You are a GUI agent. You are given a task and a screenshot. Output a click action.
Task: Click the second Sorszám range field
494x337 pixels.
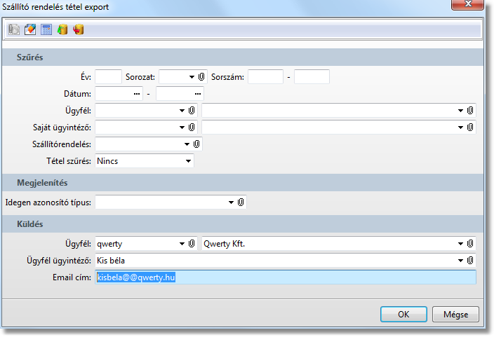pyautogui.click(x=312, y=77)
